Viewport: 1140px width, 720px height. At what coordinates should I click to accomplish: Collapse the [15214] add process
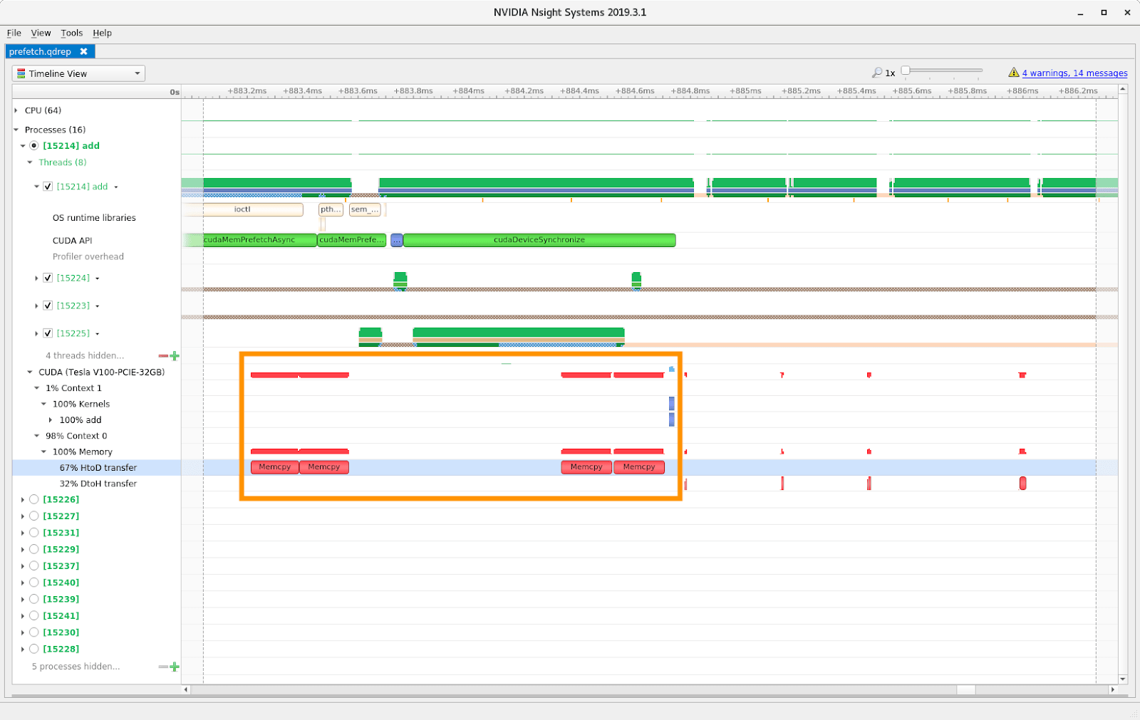pos(23,146)
